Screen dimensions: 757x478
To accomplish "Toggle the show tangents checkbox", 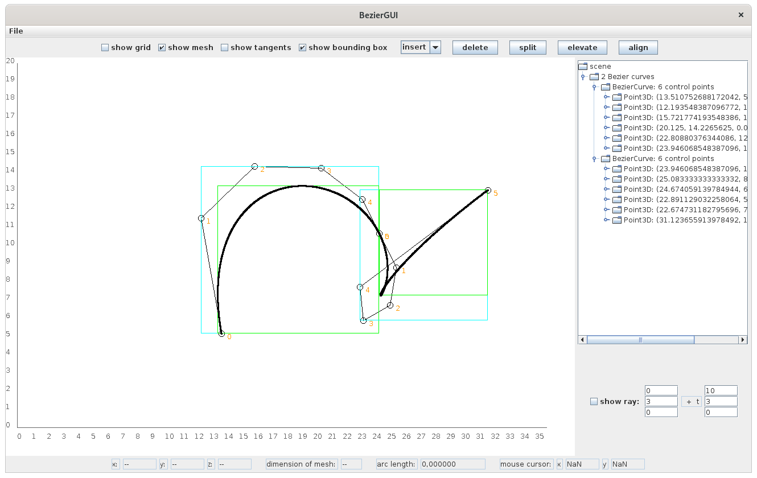I will pyautogui.click(x=224, y=48).
